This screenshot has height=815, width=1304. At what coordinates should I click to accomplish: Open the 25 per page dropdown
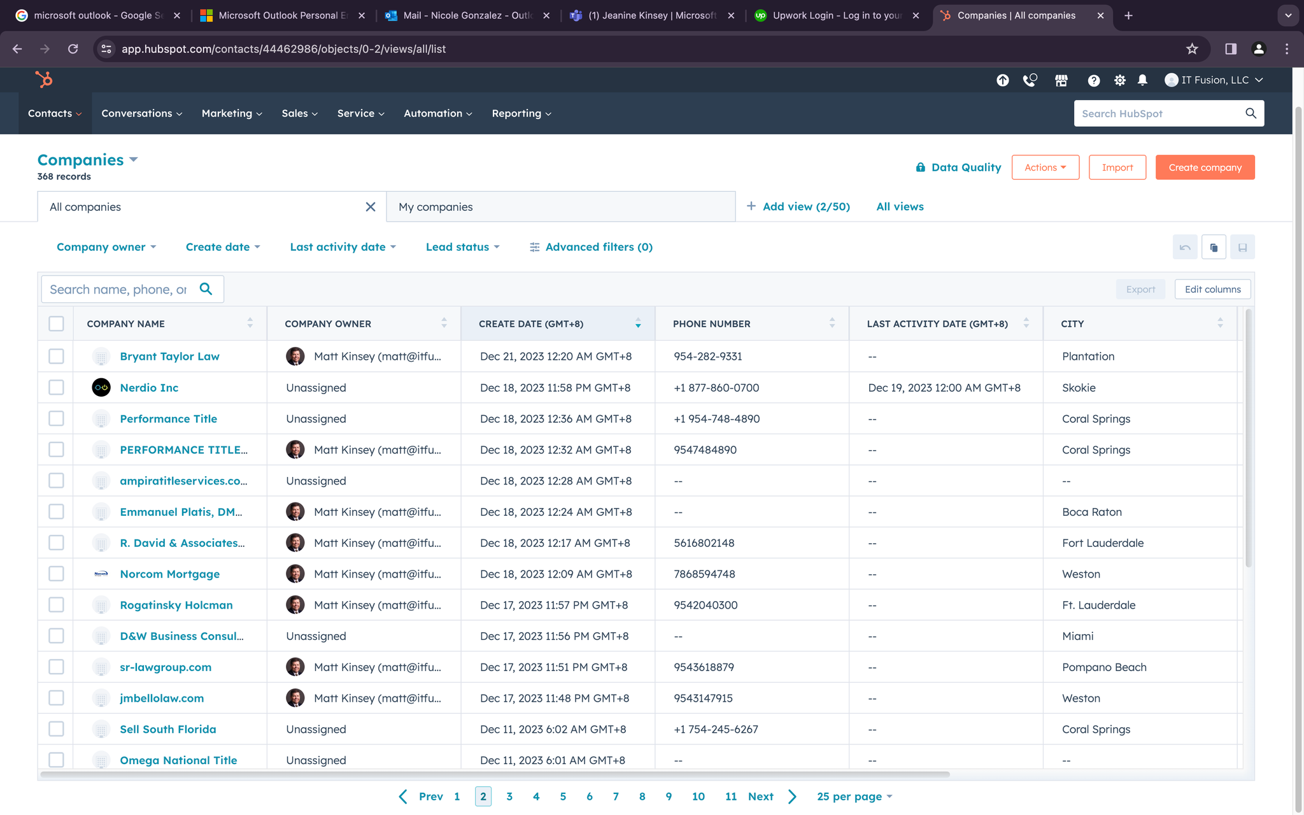pyautogui.click(x=854, y=797)
